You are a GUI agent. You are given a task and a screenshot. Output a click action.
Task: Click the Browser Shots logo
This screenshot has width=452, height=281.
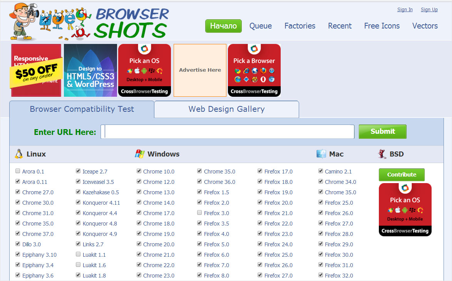pyautogui.click(x=89, y=22)
